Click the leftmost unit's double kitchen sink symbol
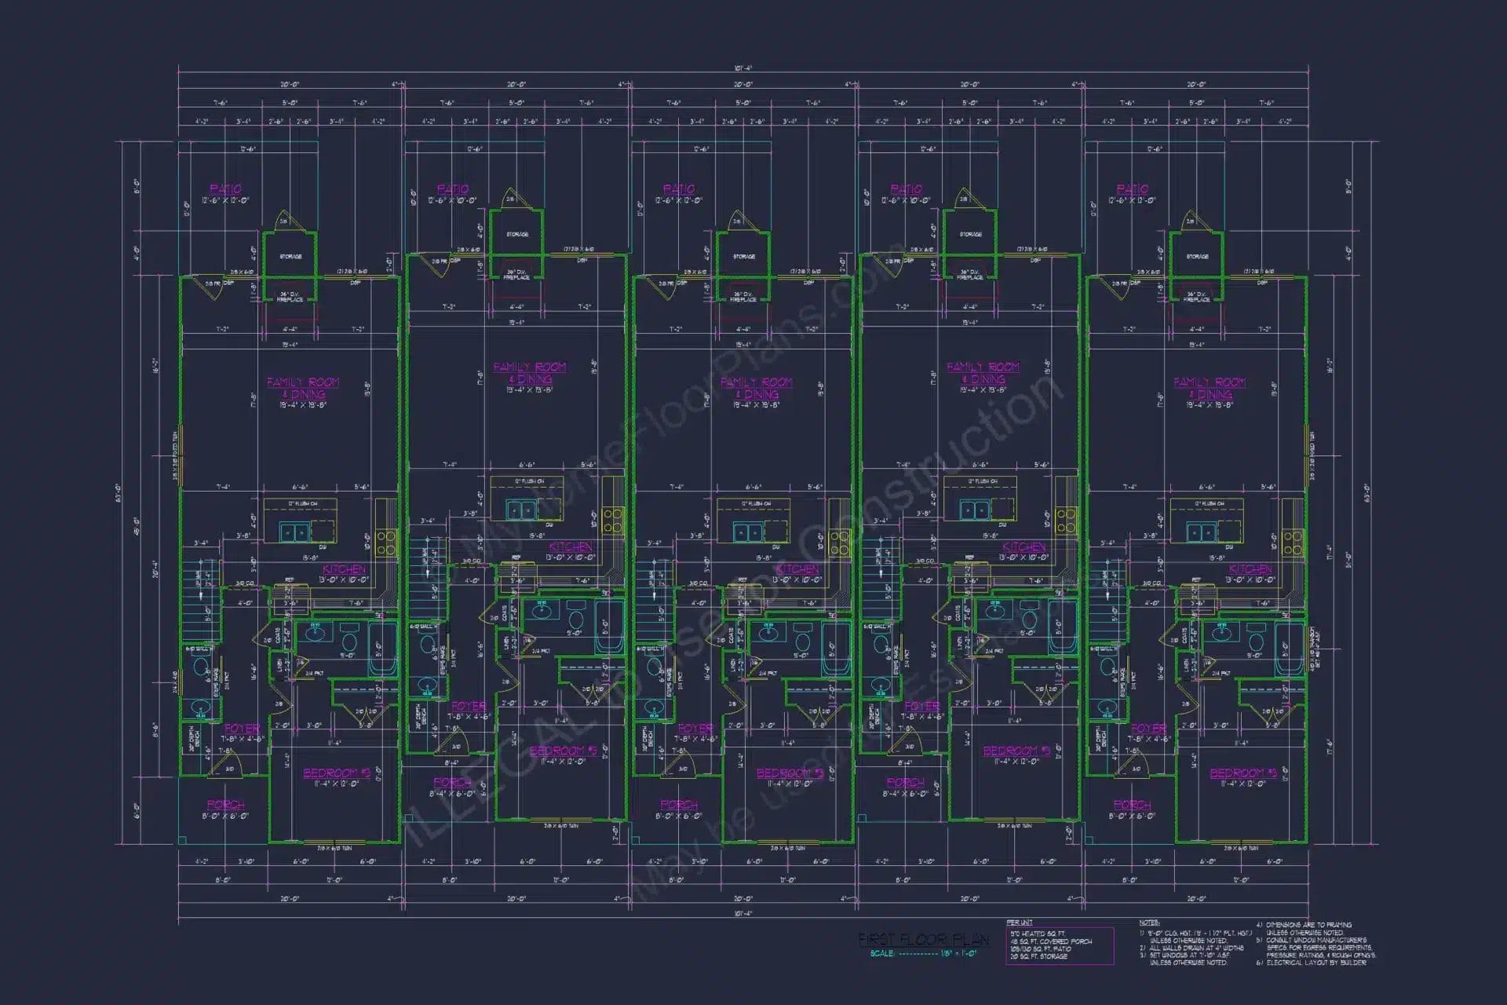This screenshot has height=1005, width=1507. pyautogui.click(x=294, y=532)
